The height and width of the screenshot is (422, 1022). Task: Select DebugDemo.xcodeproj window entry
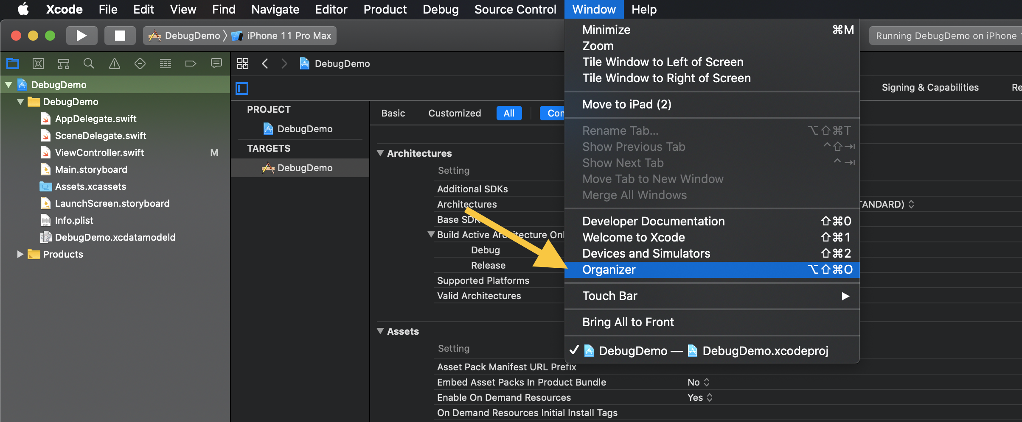click(712, 351)
